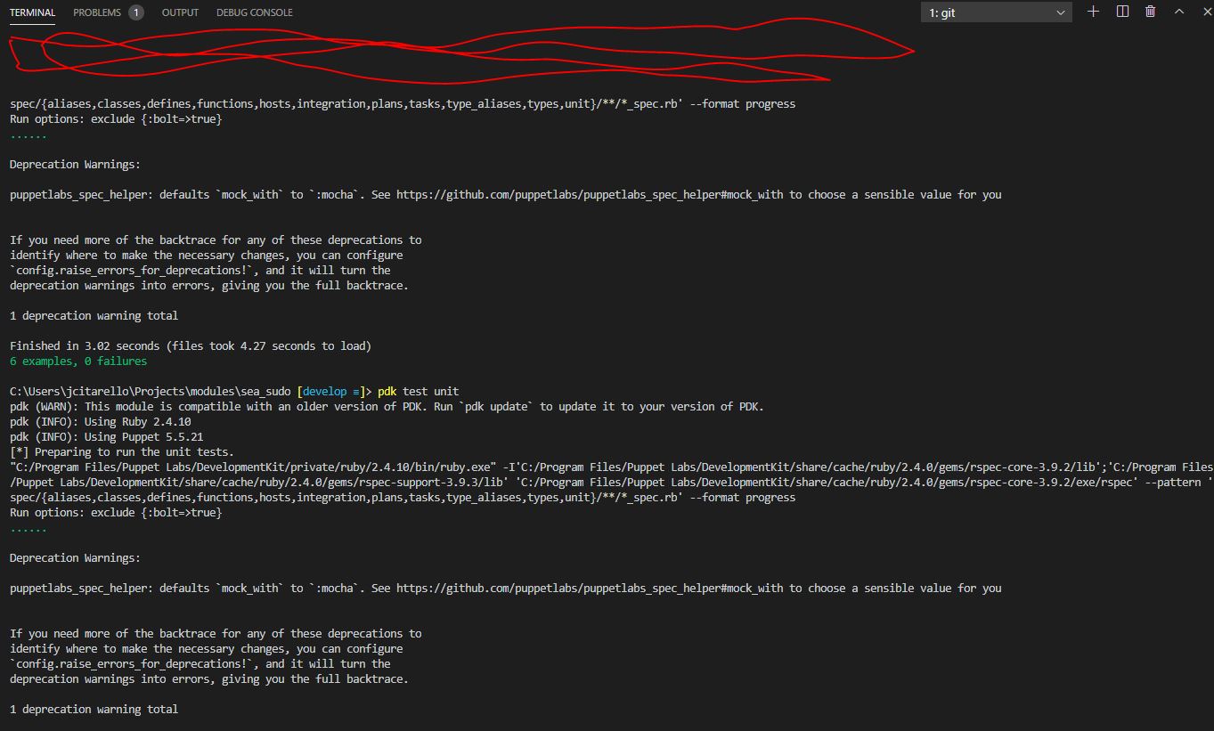Screen dimensions: 1214x731
Task: Open the '1: git' terminal session dropdown
Action: point(996,12)
